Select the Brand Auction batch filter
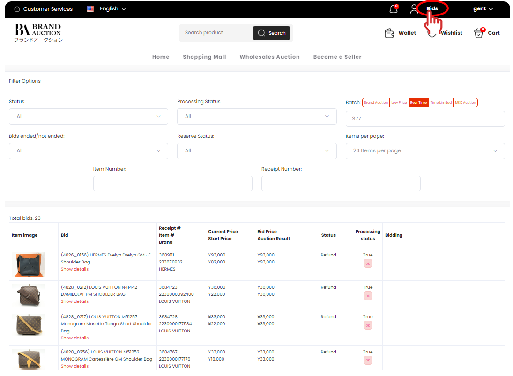The width and height of the screenshot is (513, 376). coord(376,103)
